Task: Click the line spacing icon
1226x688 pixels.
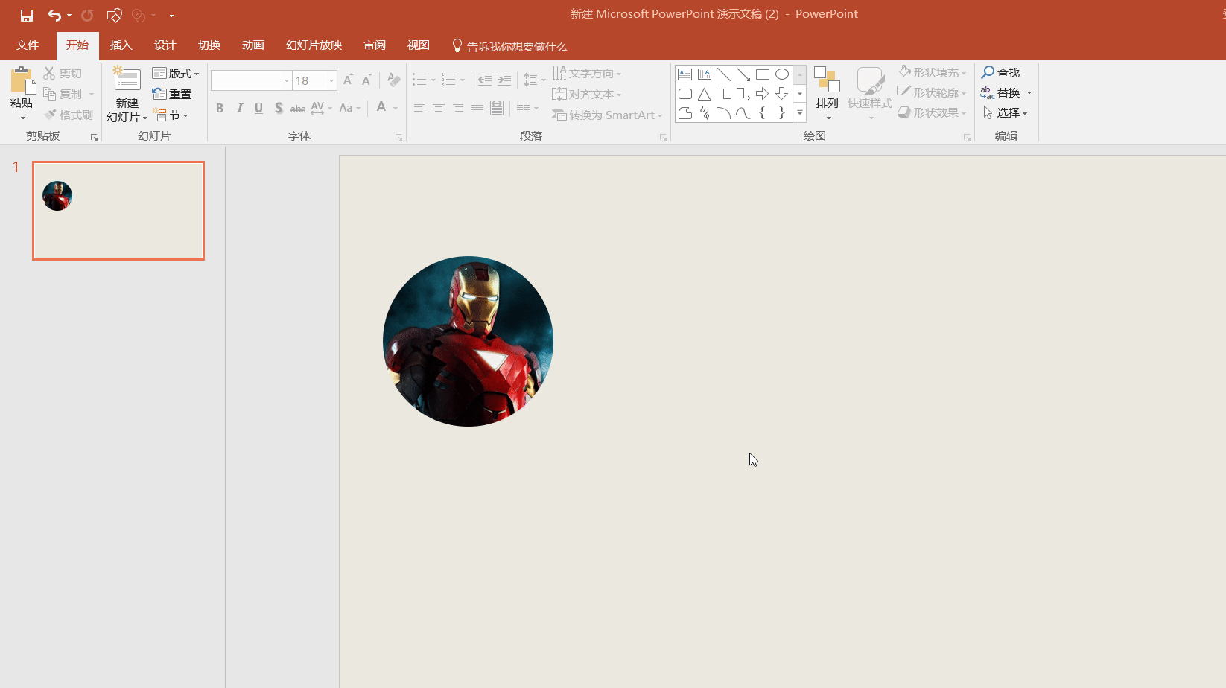Action: click(x=531, y=80)
